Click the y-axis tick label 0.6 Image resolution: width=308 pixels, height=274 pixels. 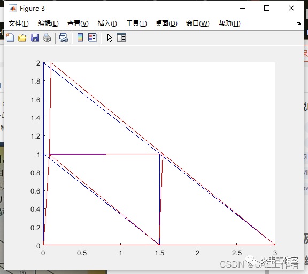(35, 191)
